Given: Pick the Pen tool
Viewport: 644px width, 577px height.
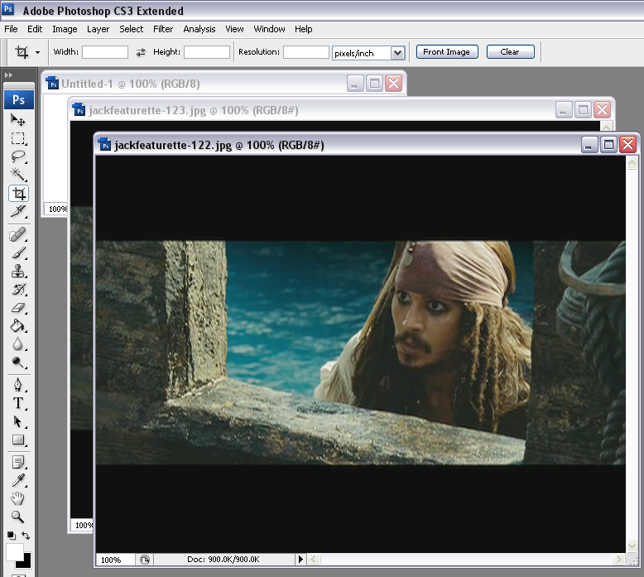Looking at the screenshot, I should coord(18,385).
